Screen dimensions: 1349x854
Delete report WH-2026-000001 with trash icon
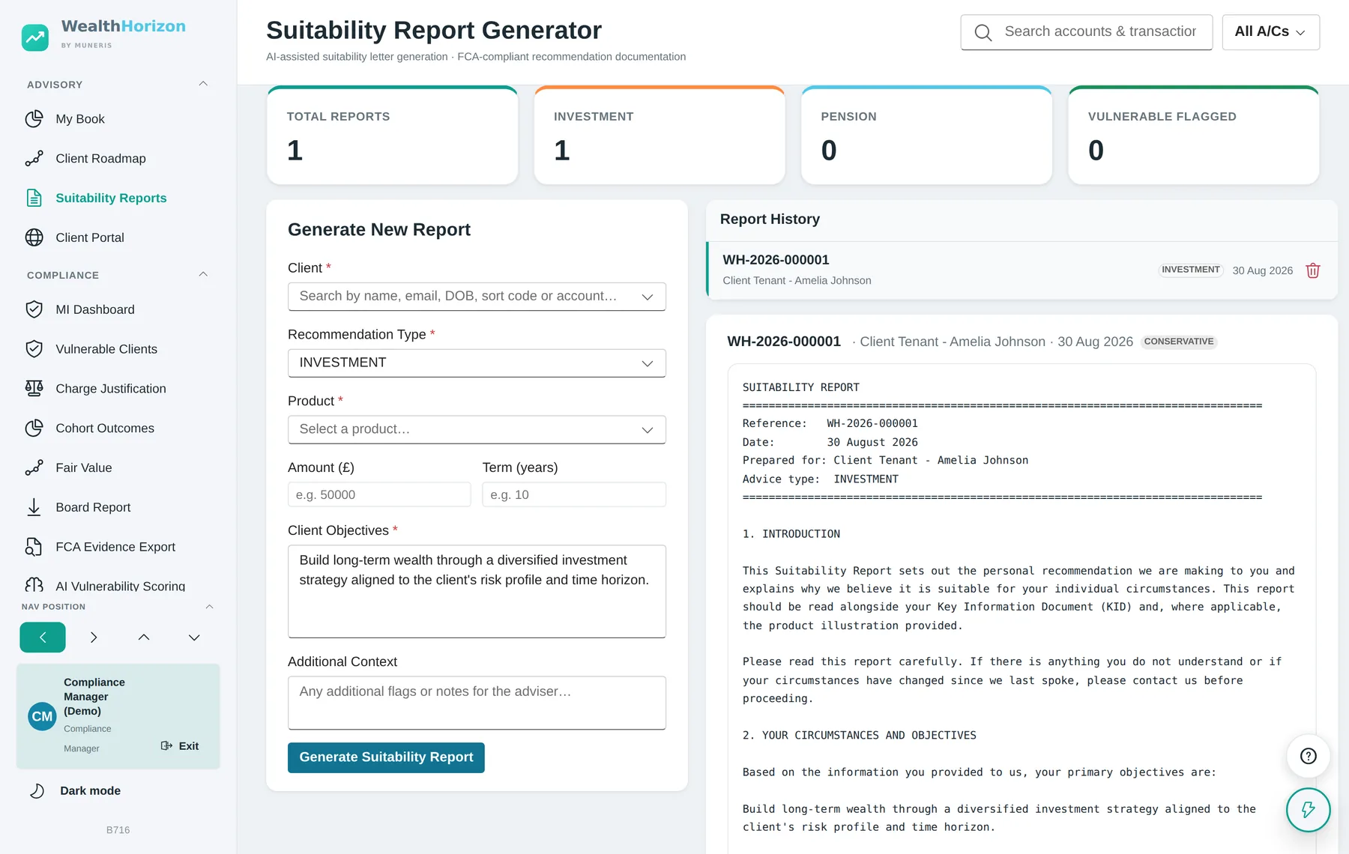click(x=1312, y=270)
